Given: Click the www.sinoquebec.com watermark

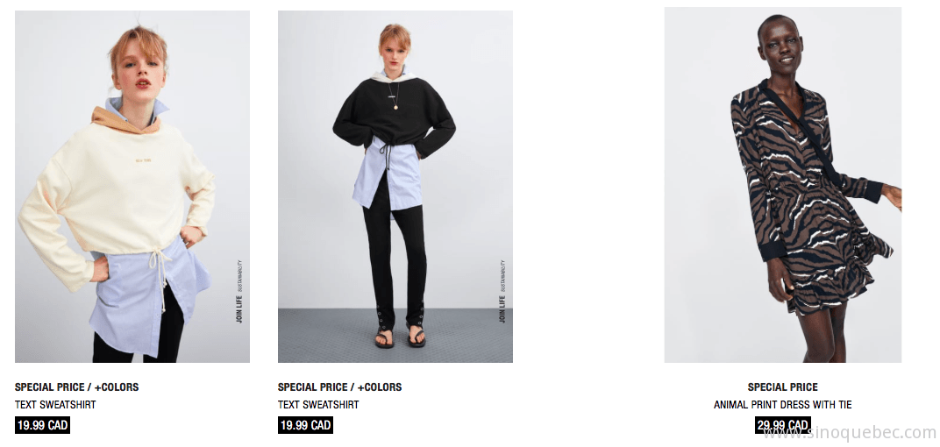Looking at the screenshot, I should [849, 431].
